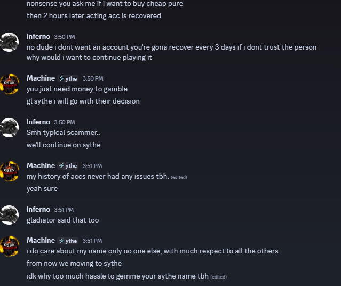Click the Inferno username above 'gladiator said that too'
Screen dimensions: 341x286
tap(38, 210)
